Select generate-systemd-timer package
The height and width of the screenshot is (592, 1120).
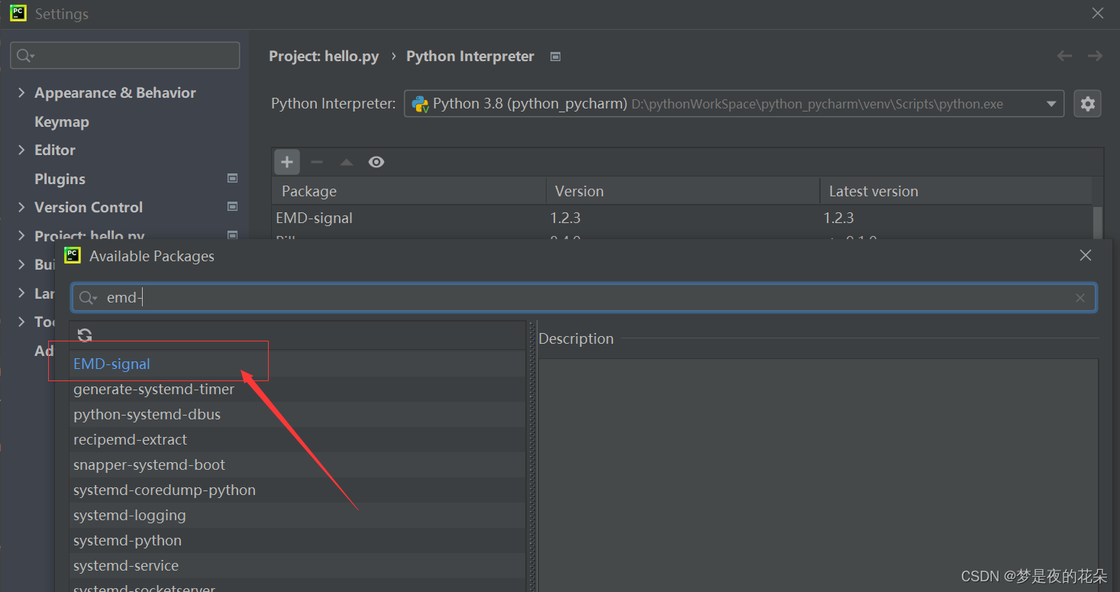[x=298, y=389]
